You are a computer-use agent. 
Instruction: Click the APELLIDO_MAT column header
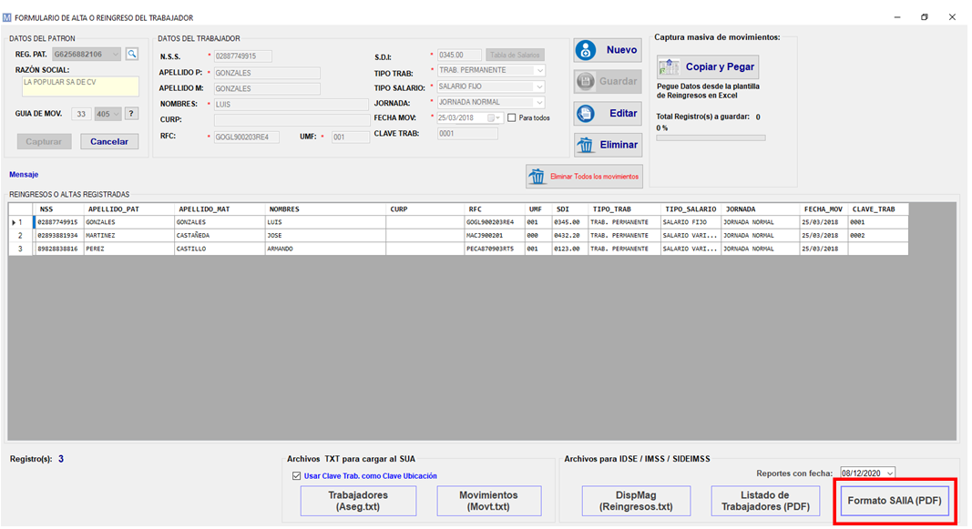220,209
